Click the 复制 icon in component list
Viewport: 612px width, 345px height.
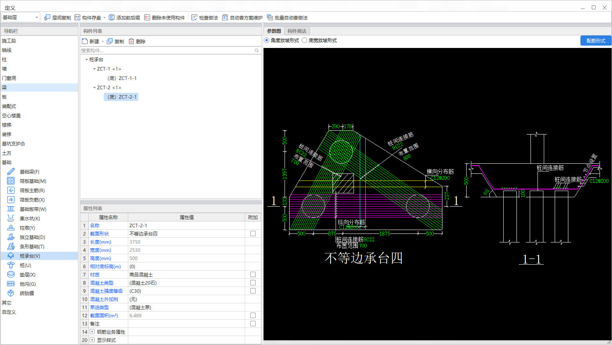pyautogui.click(x=110, y=41)
